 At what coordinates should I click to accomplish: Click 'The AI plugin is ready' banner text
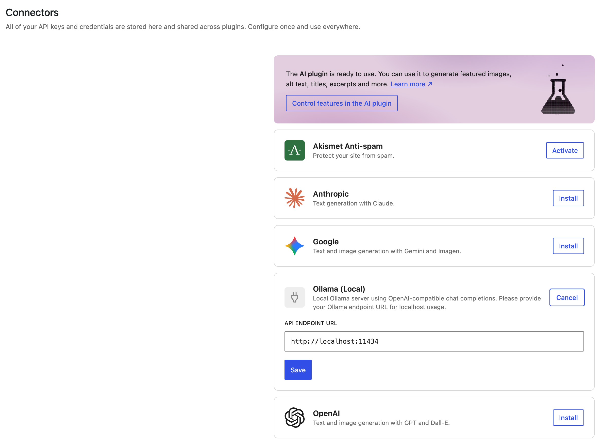[x=398, y=79]
